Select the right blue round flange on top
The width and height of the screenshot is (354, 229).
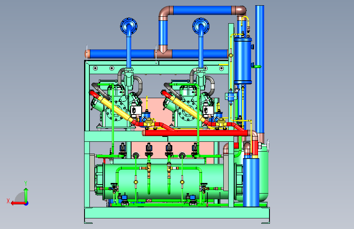[201, 26]
